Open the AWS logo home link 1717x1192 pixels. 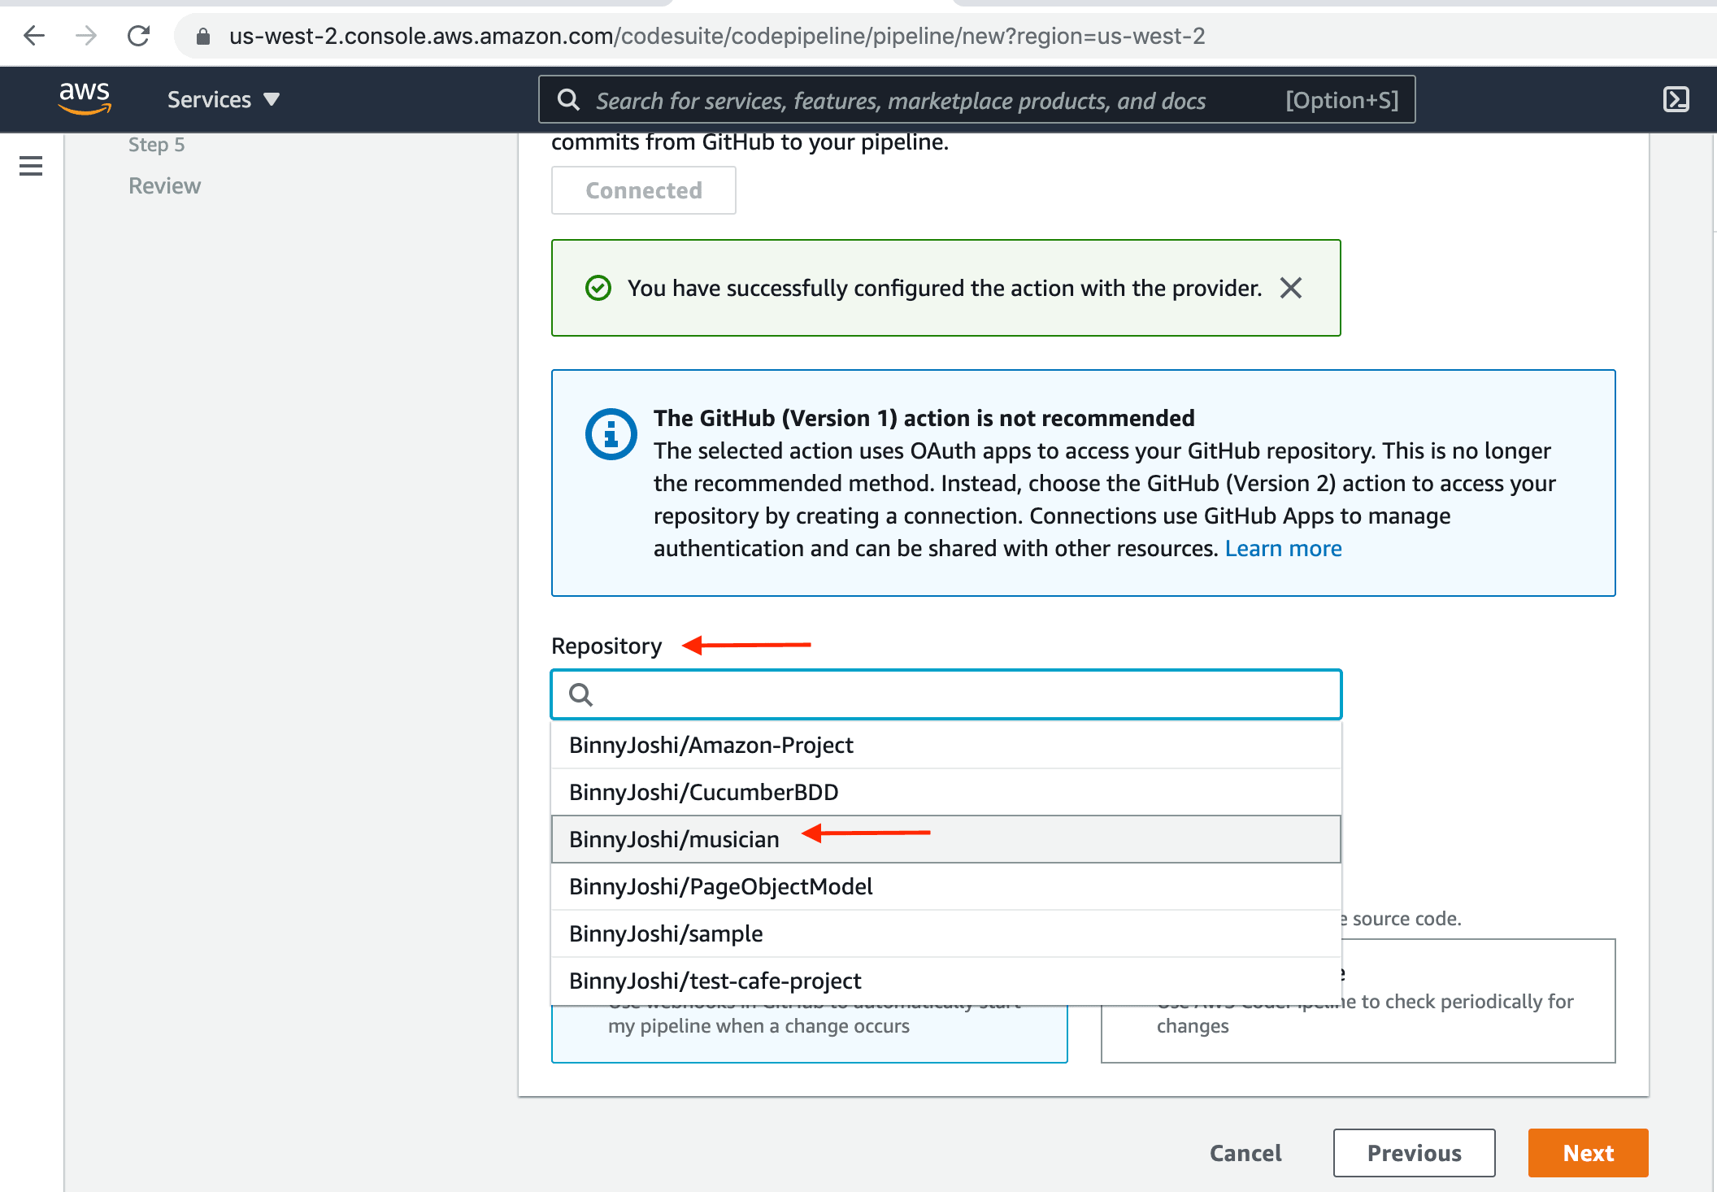click(x=85, y=99)
